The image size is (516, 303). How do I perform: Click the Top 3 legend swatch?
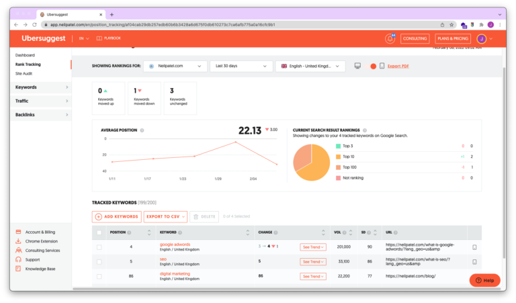pos(339,146)
